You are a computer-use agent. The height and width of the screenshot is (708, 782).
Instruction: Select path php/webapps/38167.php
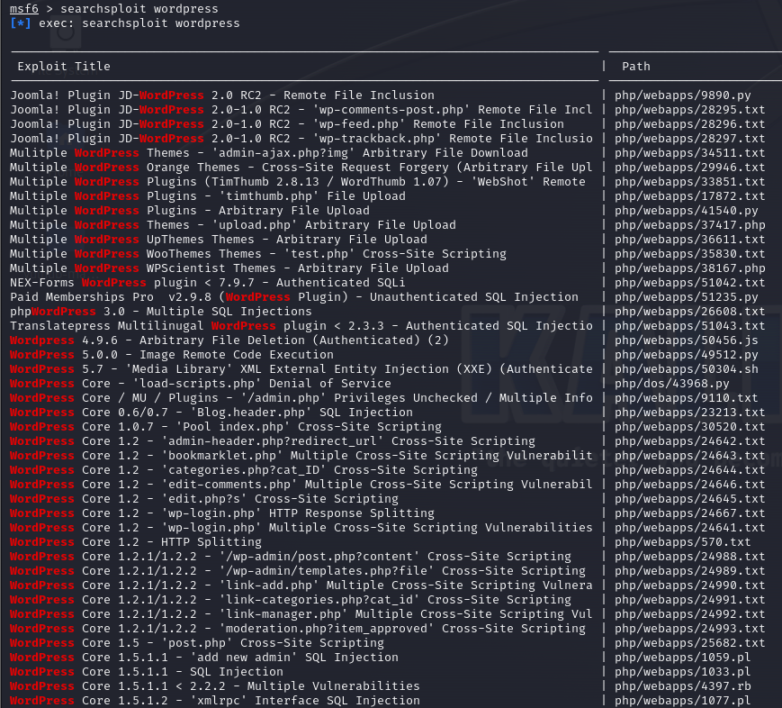(689, 268)
